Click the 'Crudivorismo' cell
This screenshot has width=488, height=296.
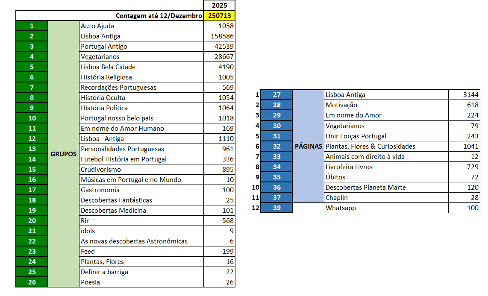[141, 170]
